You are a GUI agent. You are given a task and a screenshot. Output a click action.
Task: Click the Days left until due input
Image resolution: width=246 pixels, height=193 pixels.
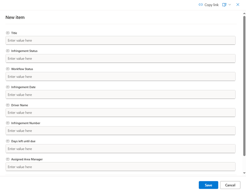coord(120,149)
